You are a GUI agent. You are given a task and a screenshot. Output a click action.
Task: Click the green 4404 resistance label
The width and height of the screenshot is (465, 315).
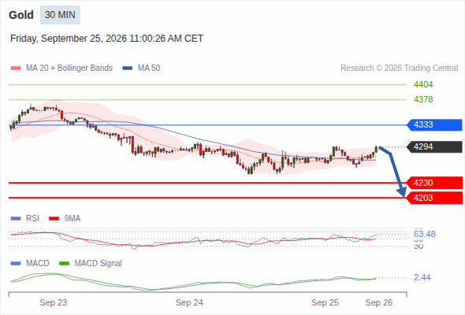click(423, 85)
